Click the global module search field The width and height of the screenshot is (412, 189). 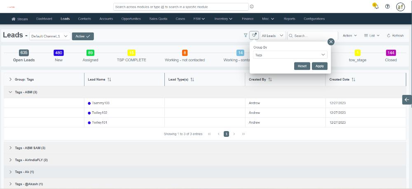click(180, 7)
